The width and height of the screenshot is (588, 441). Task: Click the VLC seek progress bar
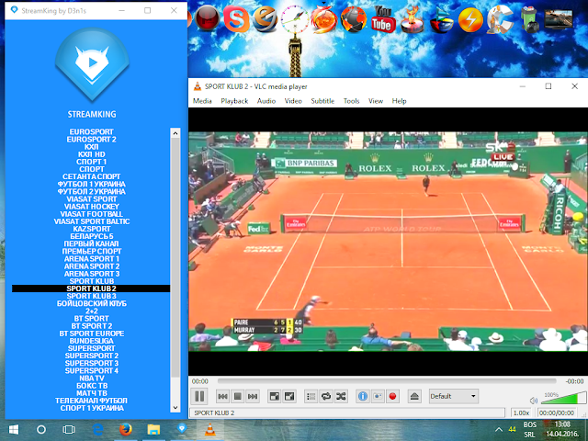click(x=387, y=381)
